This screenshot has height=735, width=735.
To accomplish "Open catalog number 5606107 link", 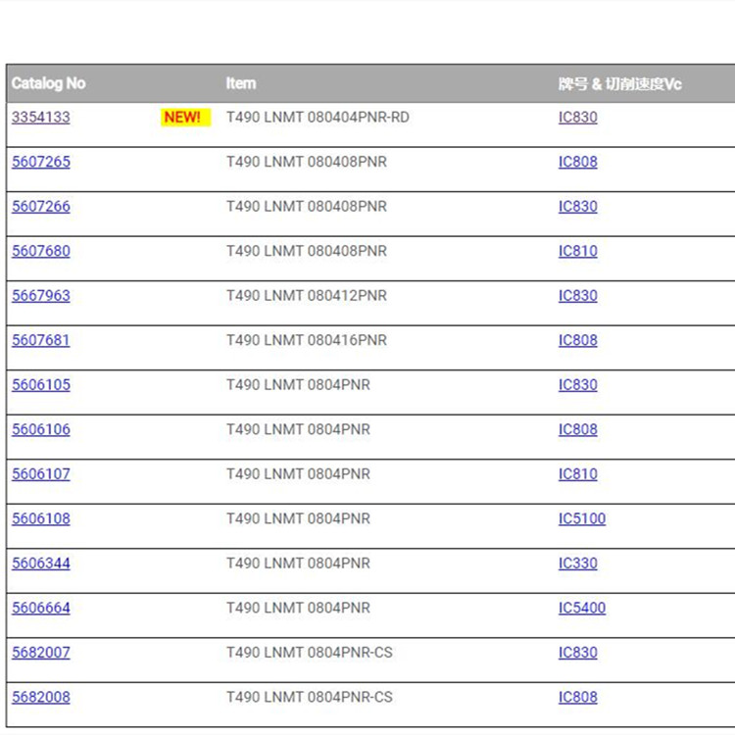I will 41,474.
